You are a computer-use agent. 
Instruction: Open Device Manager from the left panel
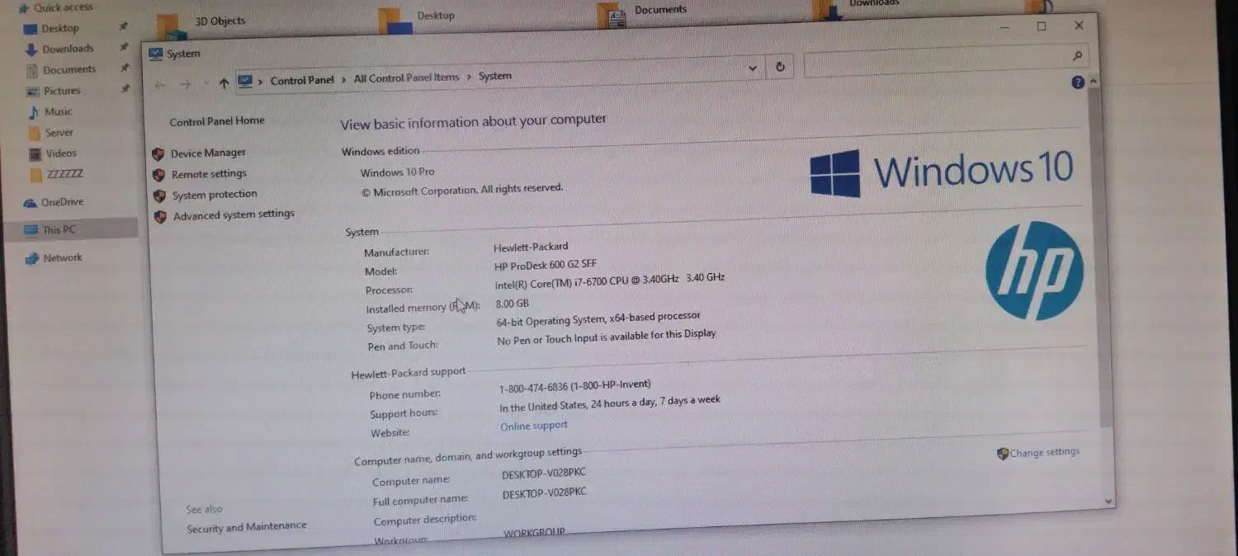coord(207,153)
